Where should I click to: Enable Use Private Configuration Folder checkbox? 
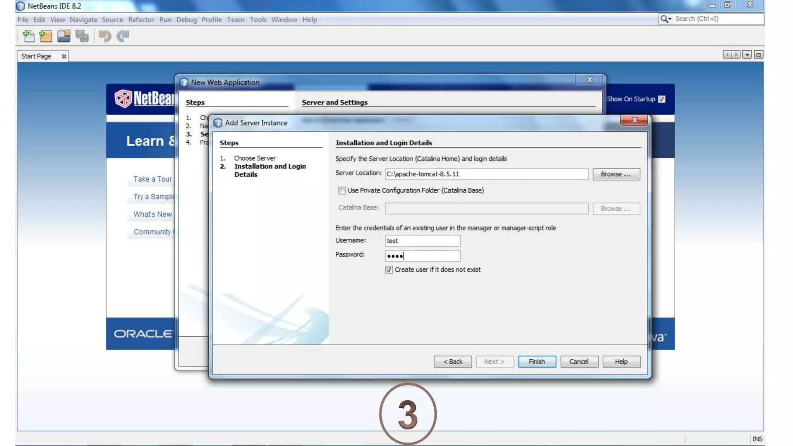point(342,190)
